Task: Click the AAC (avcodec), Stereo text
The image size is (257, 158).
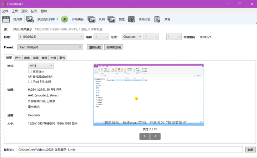Action: (43, 95)
